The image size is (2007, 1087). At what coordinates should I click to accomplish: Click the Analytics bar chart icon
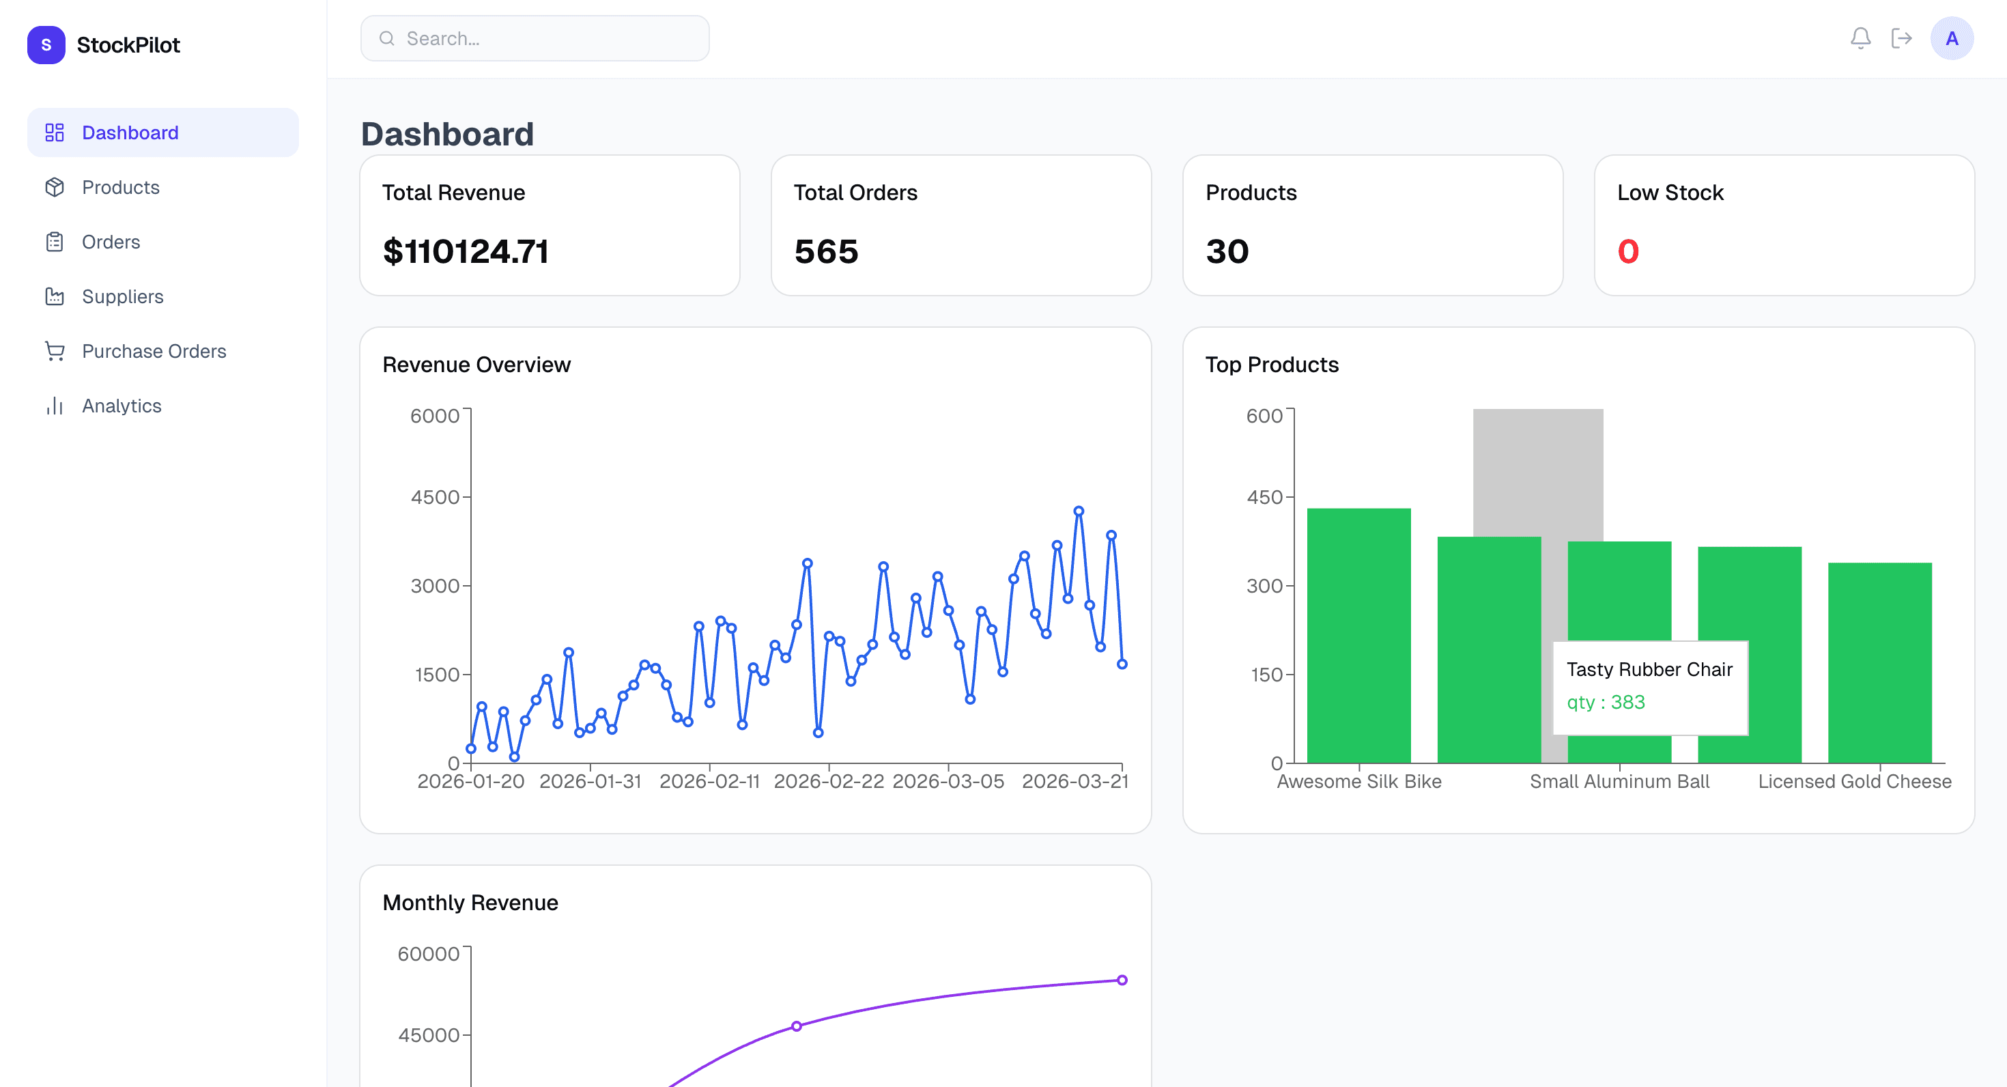55,405
